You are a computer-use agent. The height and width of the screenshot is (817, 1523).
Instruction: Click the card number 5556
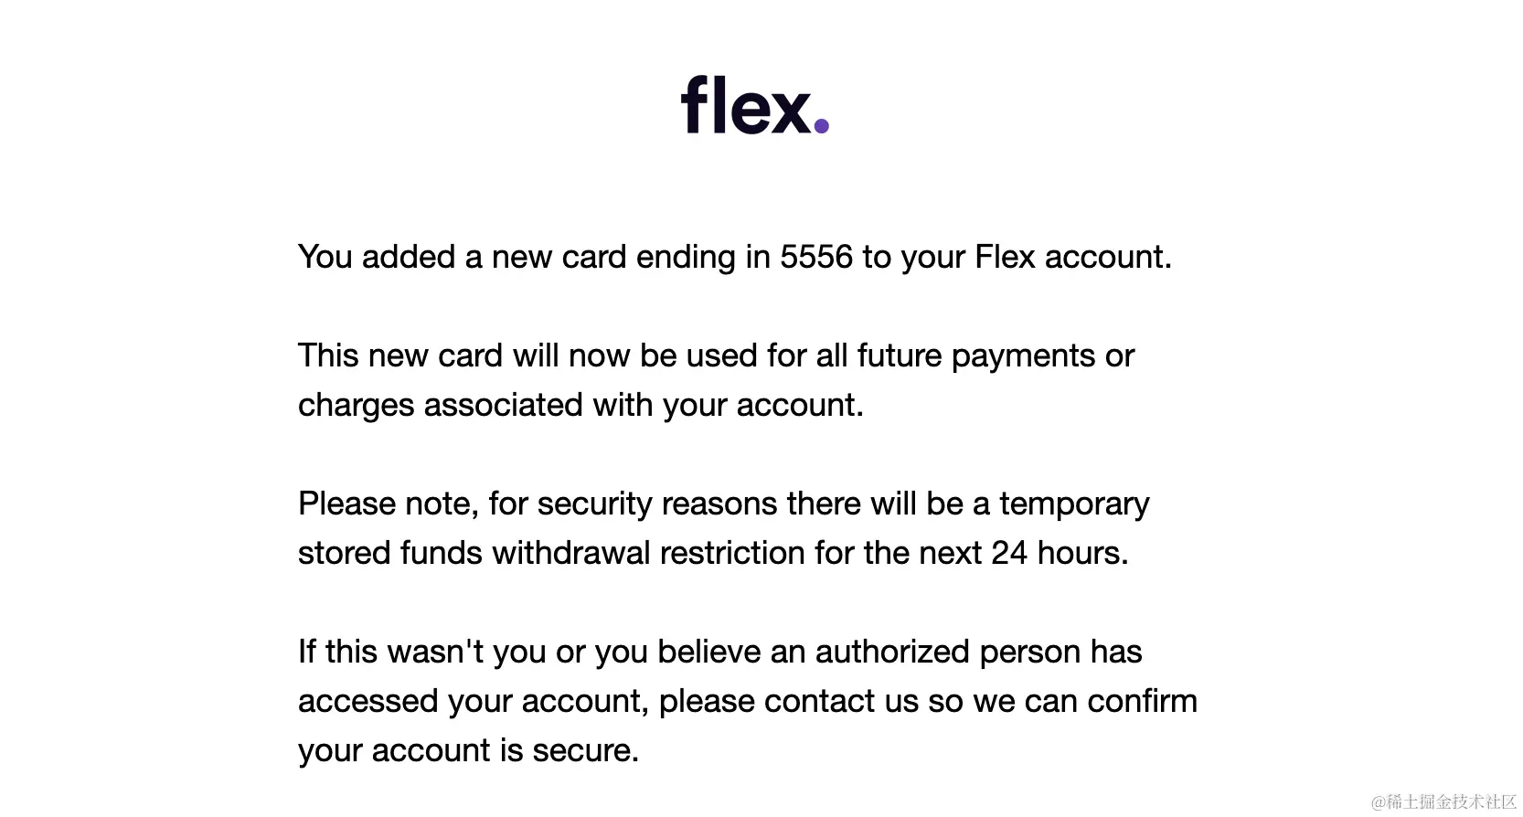pos(815,257)
